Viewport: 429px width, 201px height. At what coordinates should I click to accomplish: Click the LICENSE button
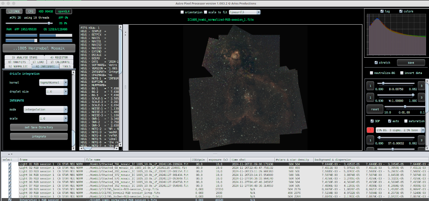tap(15, 11)
